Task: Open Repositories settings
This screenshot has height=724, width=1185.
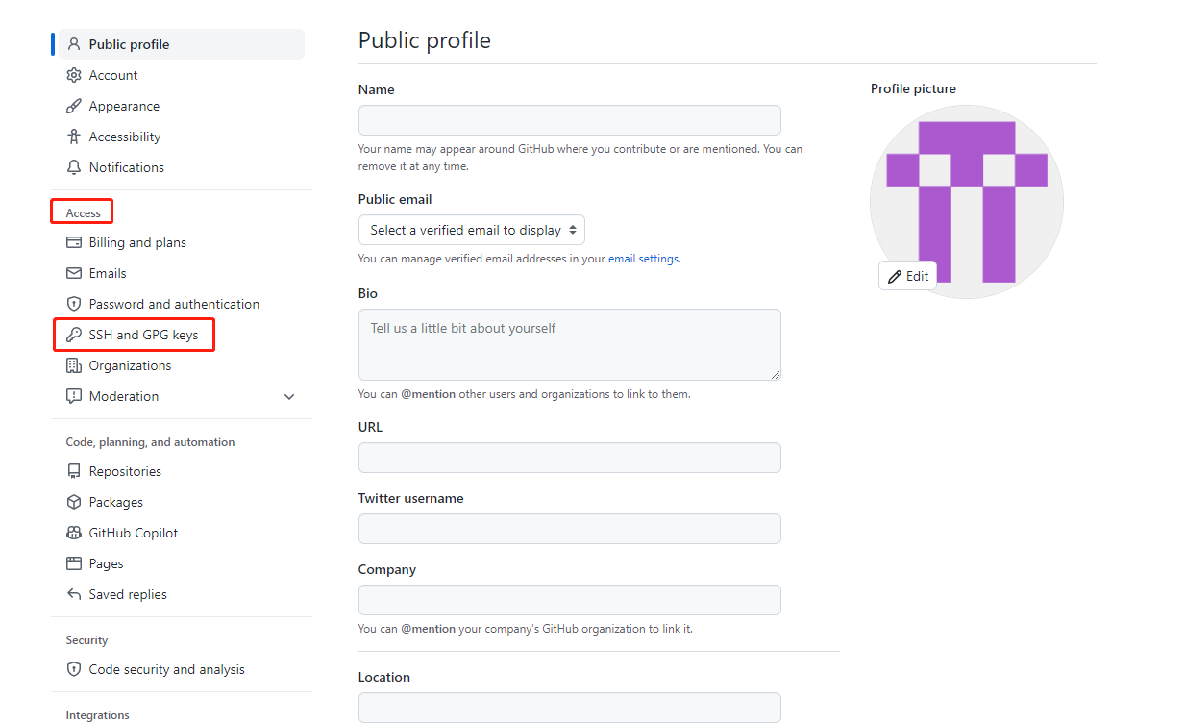Action: [x=125, y=471]
